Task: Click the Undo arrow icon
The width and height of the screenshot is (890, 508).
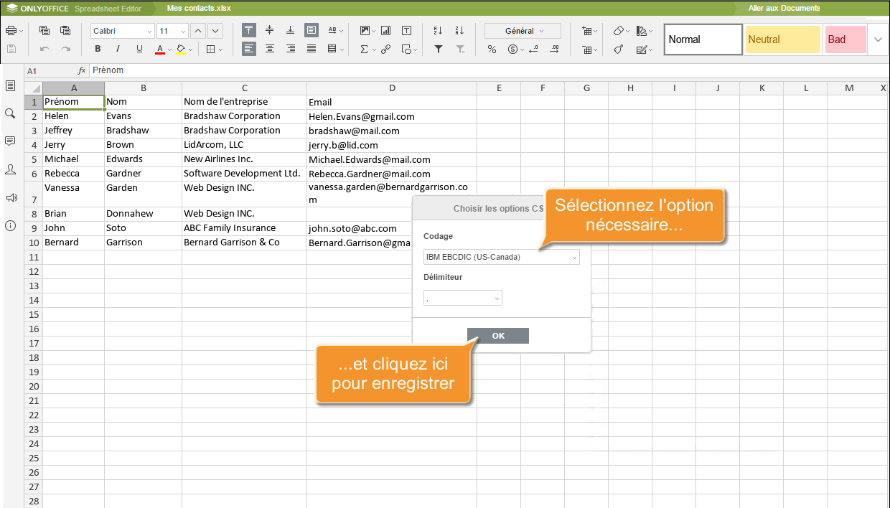Action: point(44,50)
